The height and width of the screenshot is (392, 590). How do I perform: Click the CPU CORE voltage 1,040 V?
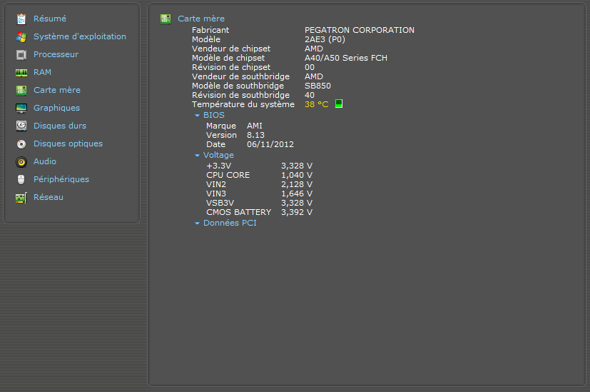coord(297,175)
